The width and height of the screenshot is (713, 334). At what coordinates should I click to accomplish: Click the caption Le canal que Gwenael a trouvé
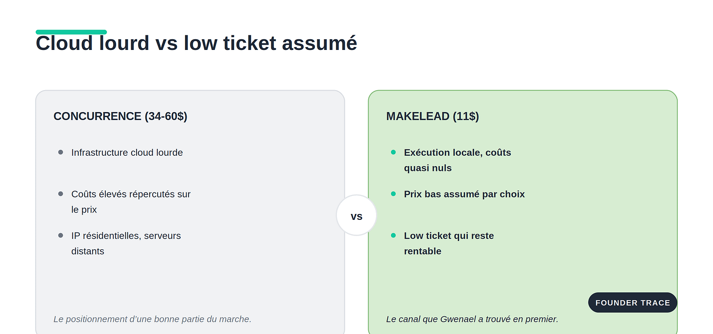(x=472, y=319)
